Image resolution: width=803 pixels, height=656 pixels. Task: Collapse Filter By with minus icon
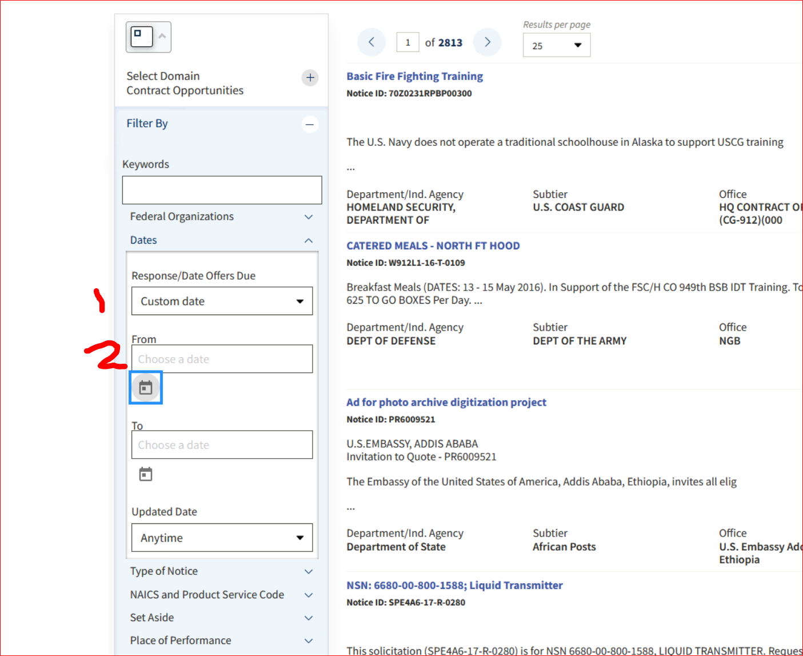coord(310,124)
